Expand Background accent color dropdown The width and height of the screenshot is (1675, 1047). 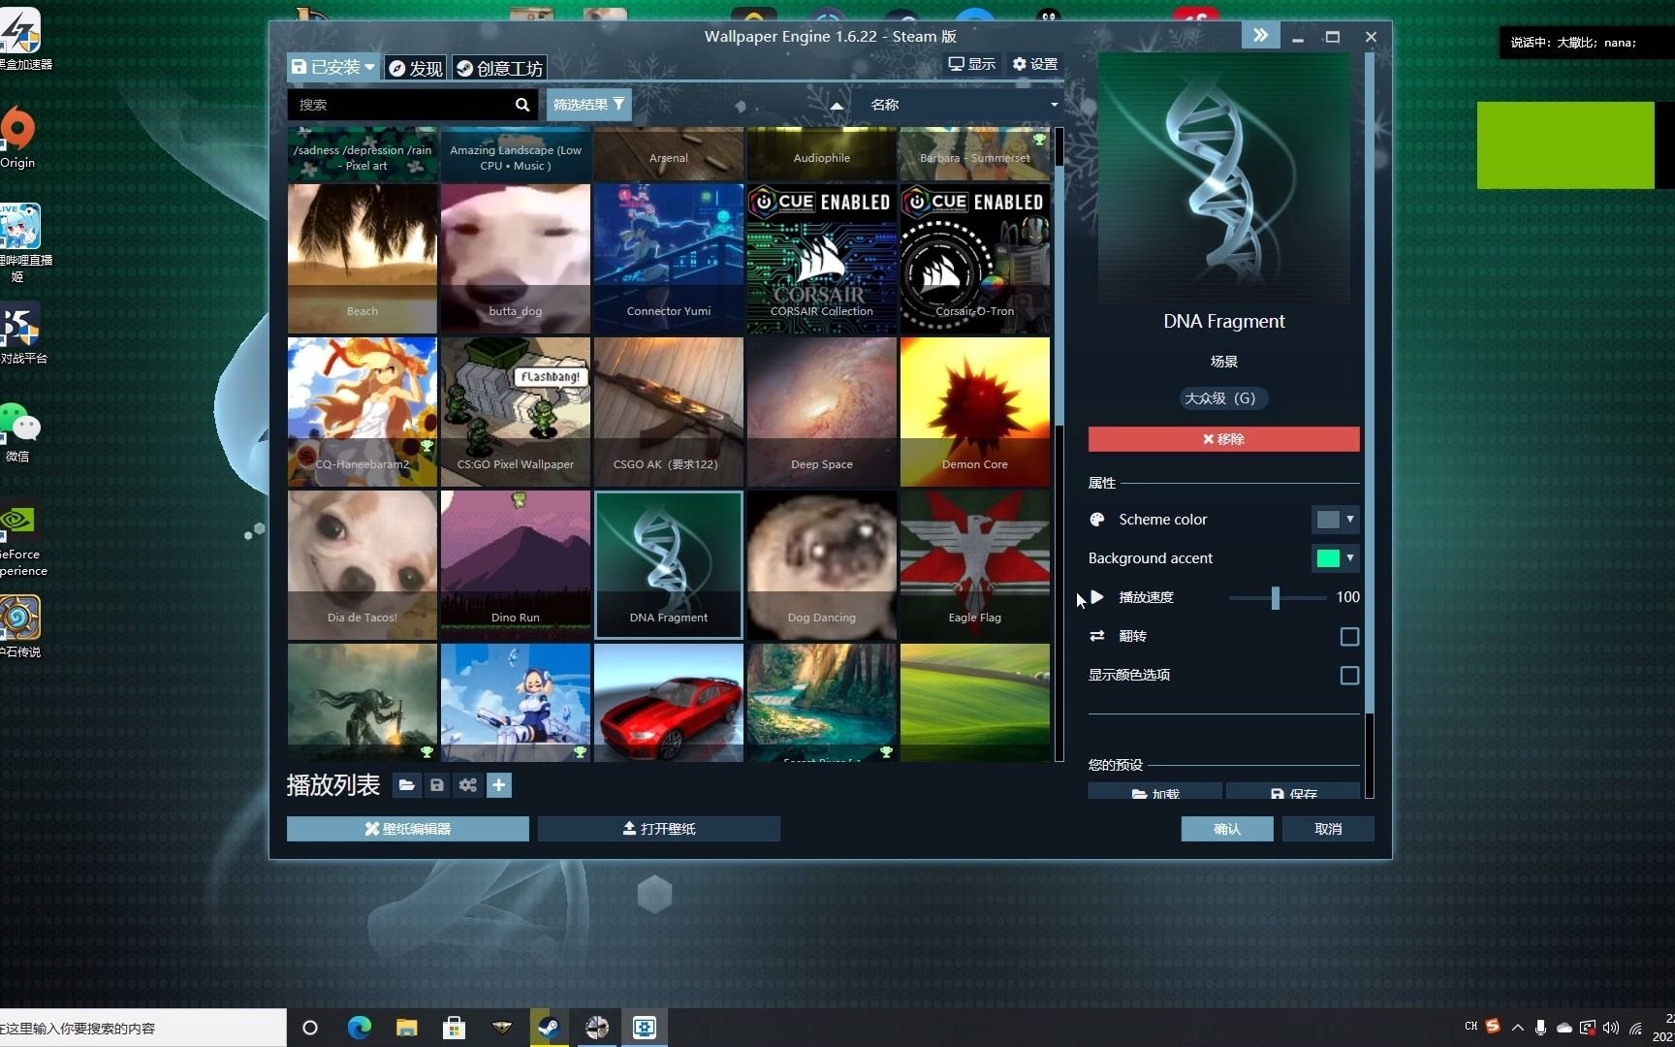pos(1350,558)
